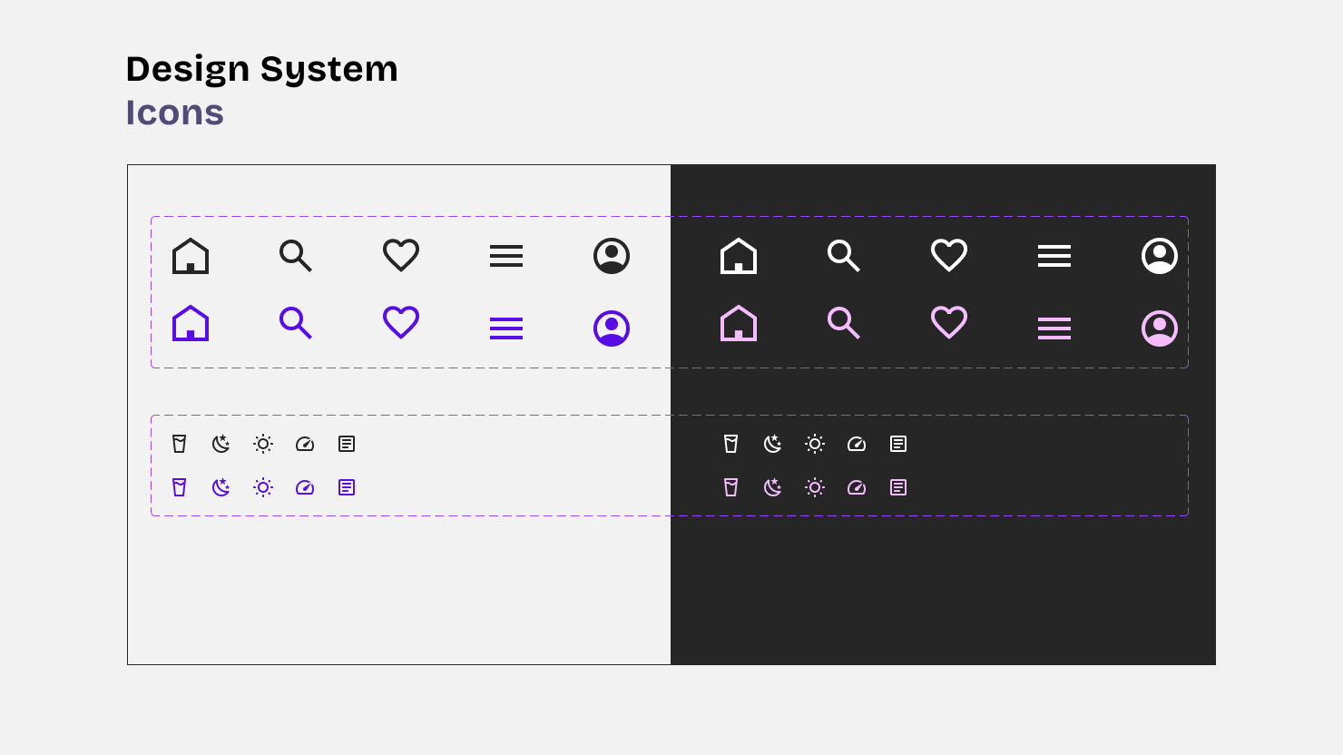The image size is (1343, 755).
Task: Click the purple speedometer gauge icon
Action: tap(304, 487)
